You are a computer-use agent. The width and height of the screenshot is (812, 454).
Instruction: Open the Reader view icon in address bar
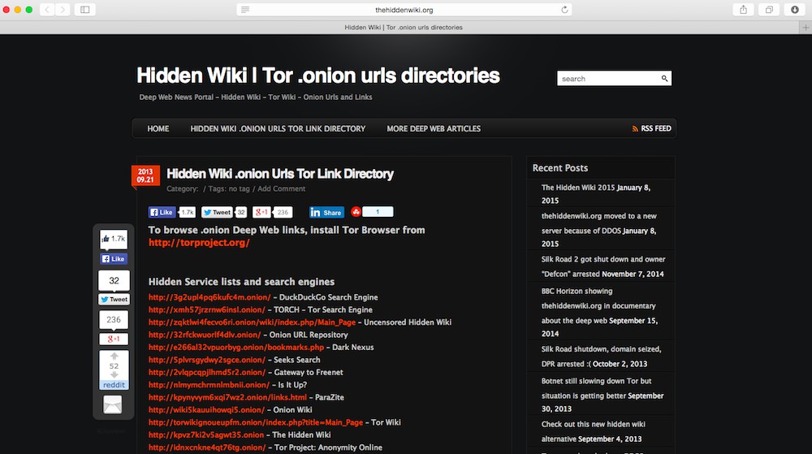(x=245, y=10)
